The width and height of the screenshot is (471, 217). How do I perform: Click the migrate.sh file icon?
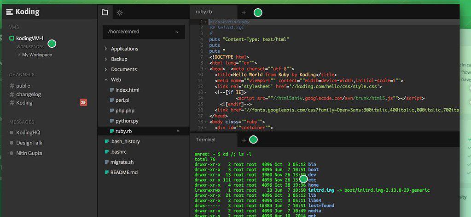[x=107, y=162]
